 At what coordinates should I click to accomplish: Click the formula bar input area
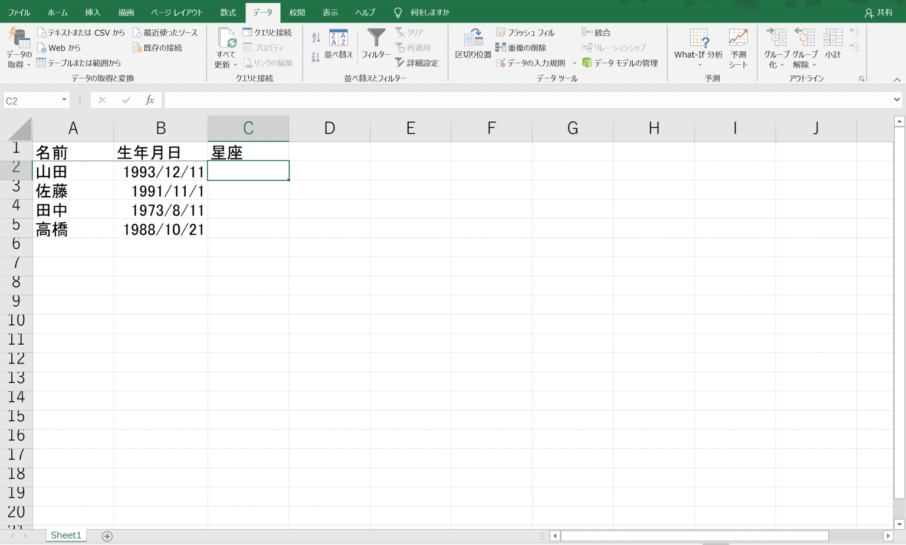(528, 101)
